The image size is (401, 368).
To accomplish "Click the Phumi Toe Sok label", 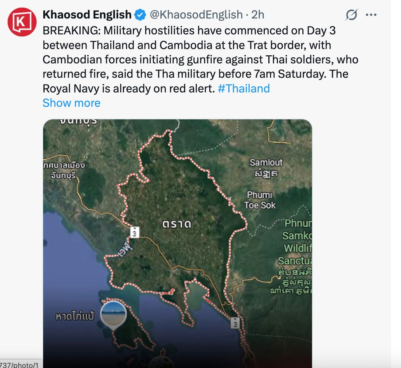I will (x=259, y=200).
